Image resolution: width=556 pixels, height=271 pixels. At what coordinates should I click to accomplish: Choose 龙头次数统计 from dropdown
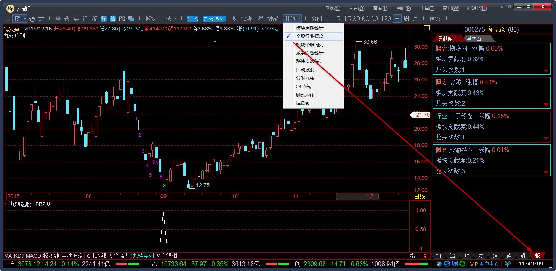point(314,53)
